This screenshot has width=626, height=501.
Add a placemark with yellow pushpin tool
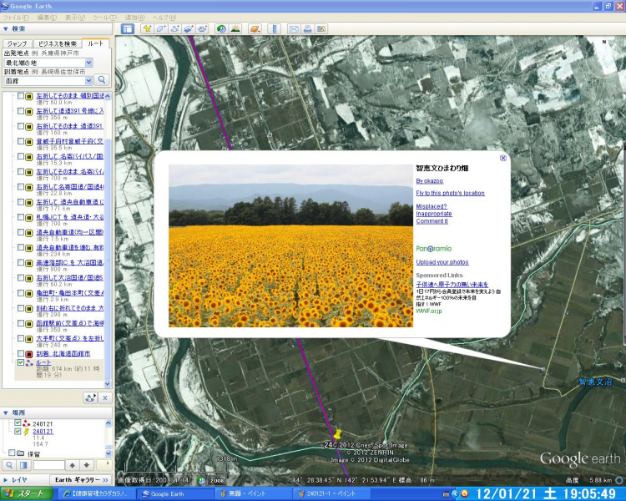tap(147, 28)
